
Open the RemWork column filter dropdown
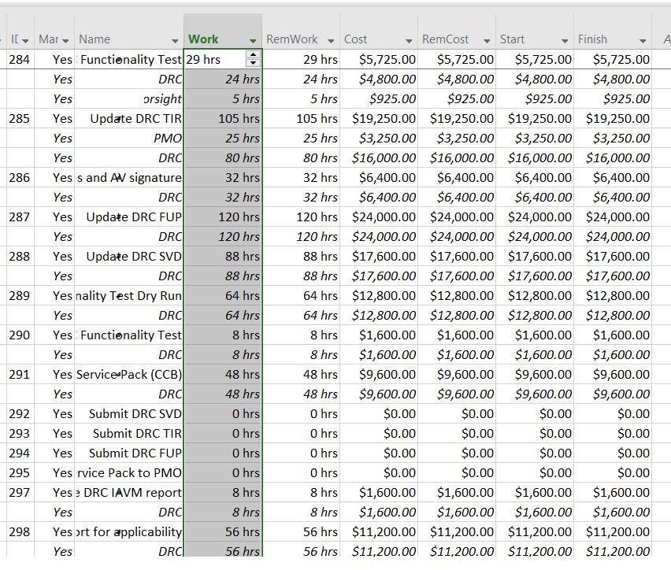[330, 41]
